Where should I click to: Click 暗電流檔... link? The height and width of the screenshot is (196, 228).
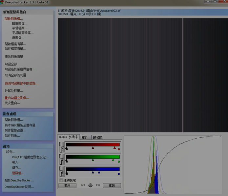[20, 23]
